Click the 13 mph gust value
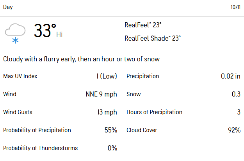Image resolution: width=244 pixels, height=161 pixels. click(107, 112)
